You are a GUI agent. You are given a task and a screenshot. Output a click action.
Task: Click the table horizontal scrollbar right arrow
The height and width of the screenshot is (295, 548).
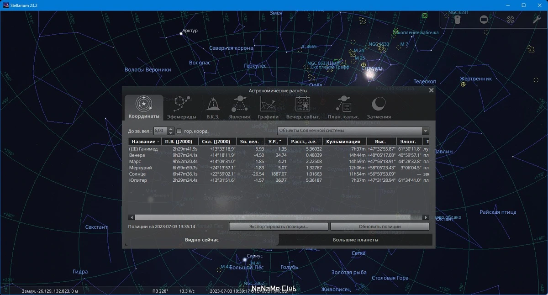(x=426, y=217)
